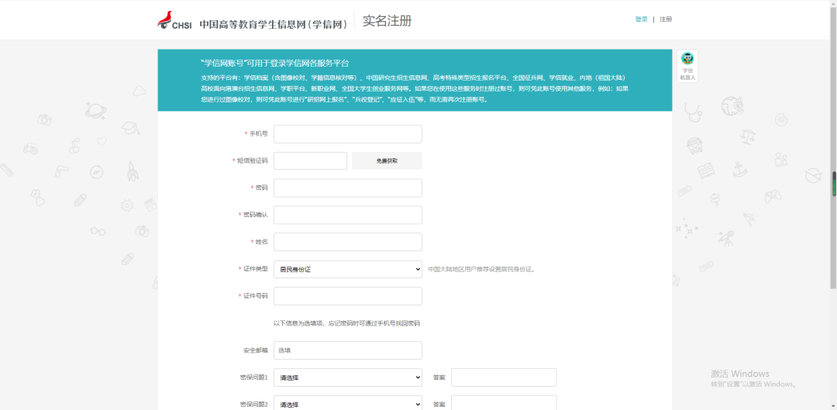
Task: Select the 密码确认 input field
Action: coord(347,215)
